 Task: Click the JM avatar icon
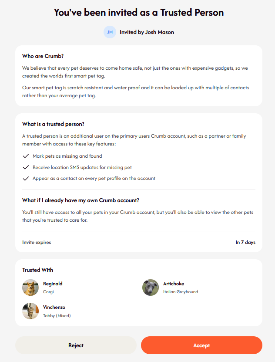click(x=110, y=32)
